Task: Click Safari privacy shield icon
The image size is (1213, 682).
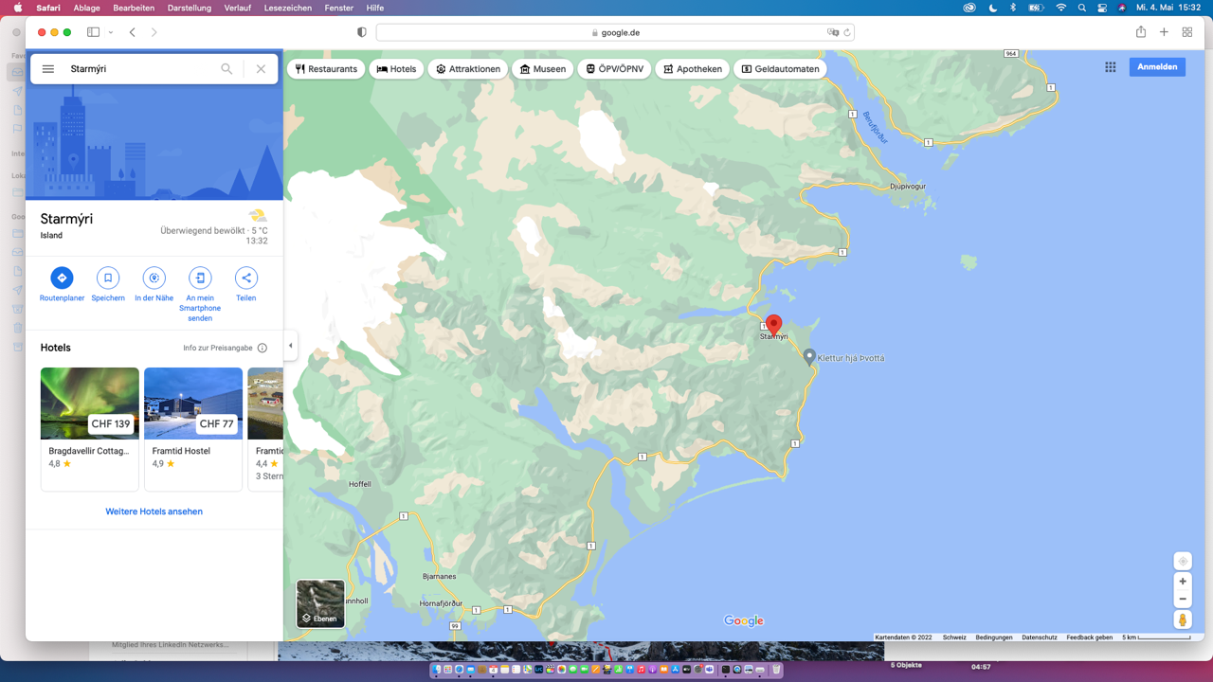Action: tap(361, 32)
